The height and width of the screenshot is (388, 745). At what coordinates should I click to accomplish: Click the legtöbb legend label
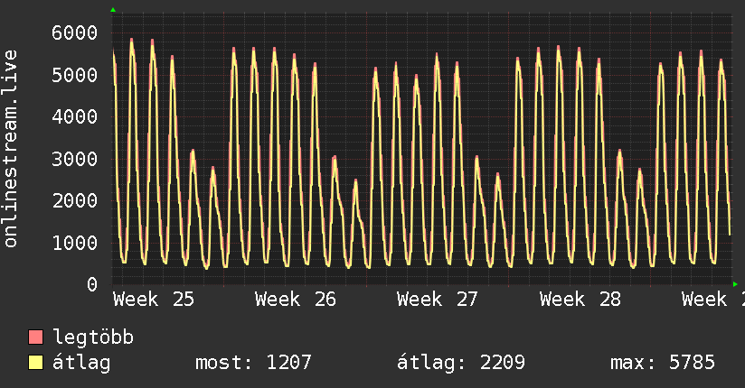(93, 337)
